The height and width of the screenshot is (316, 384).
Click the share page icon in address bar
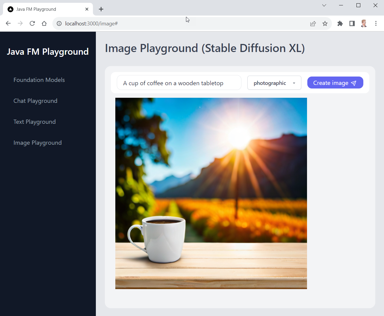(x=313, y=23)
